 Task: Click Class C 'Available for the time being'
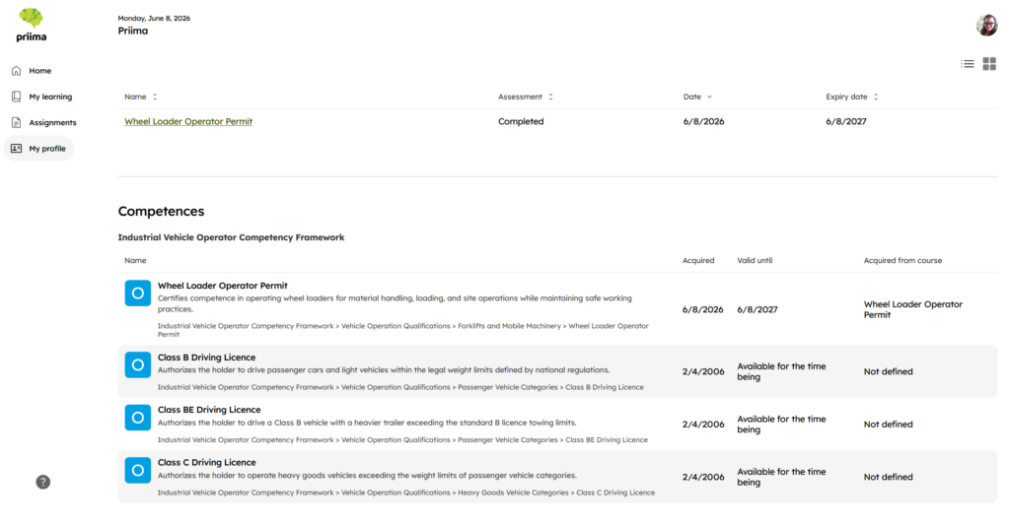click(x=781, y=478)
